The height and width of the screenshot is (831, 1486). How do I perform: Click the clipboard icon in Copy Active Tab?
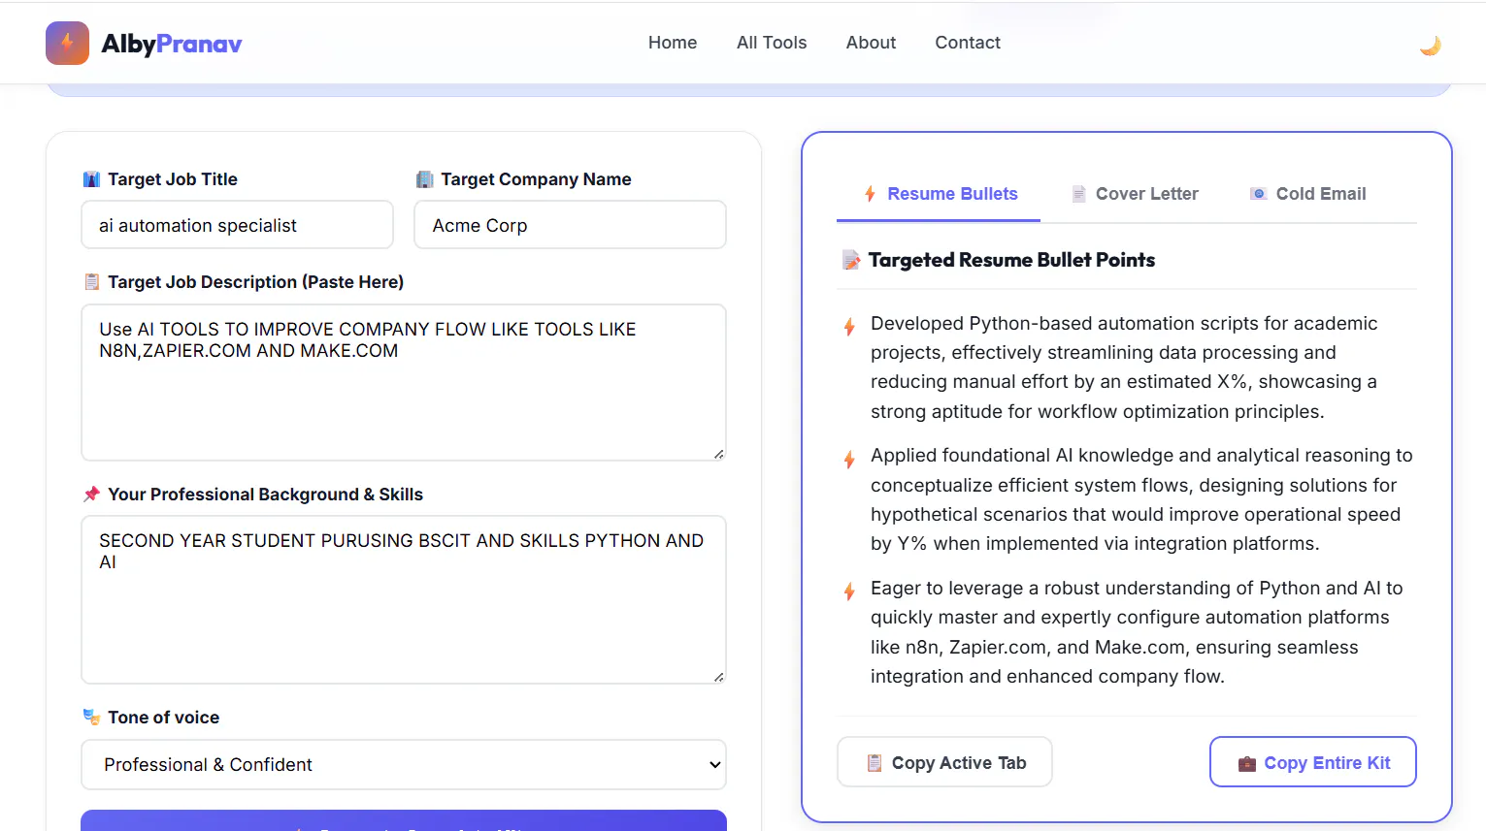pyautogui.click(x=875, y=763)
